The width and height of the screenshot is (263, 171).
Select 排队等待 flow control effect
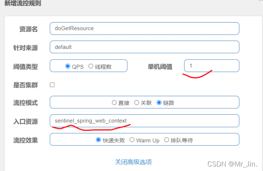tap(166, 140)
